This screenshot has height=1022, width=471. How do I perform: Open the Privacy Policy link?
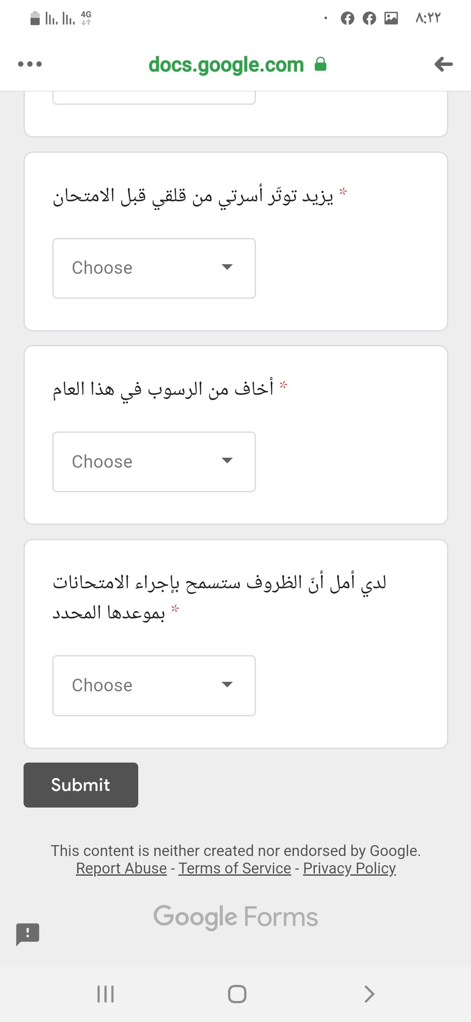tap(349, 868)
